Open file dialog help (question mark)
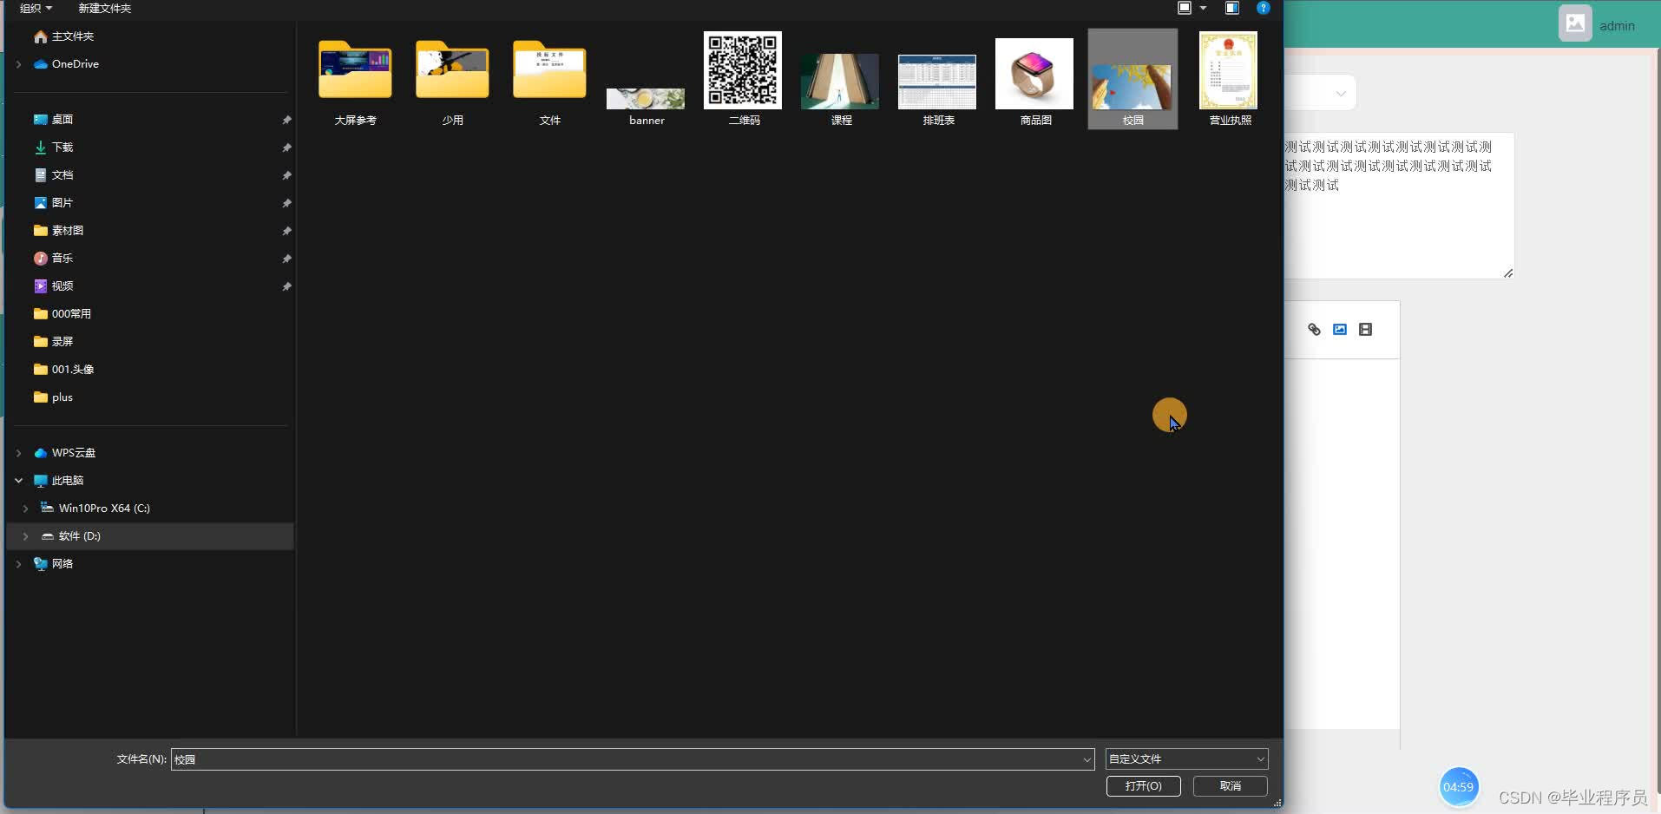Viewport: 1661px width, 814px height. [1264, 8]
